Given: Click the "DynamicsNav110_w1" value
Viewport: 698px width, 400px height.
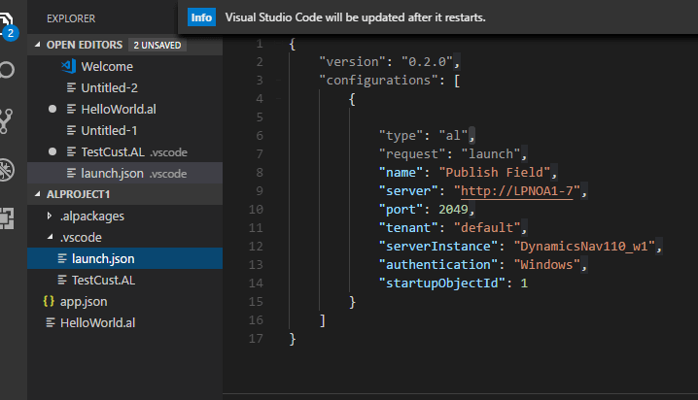Looking at the screenshot, I should (x=584, y=246).
